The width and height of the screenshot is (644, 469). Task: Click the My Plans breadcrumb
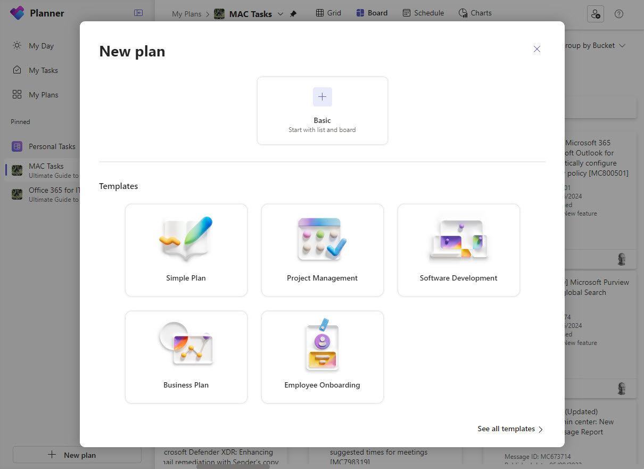pos(187,14)
